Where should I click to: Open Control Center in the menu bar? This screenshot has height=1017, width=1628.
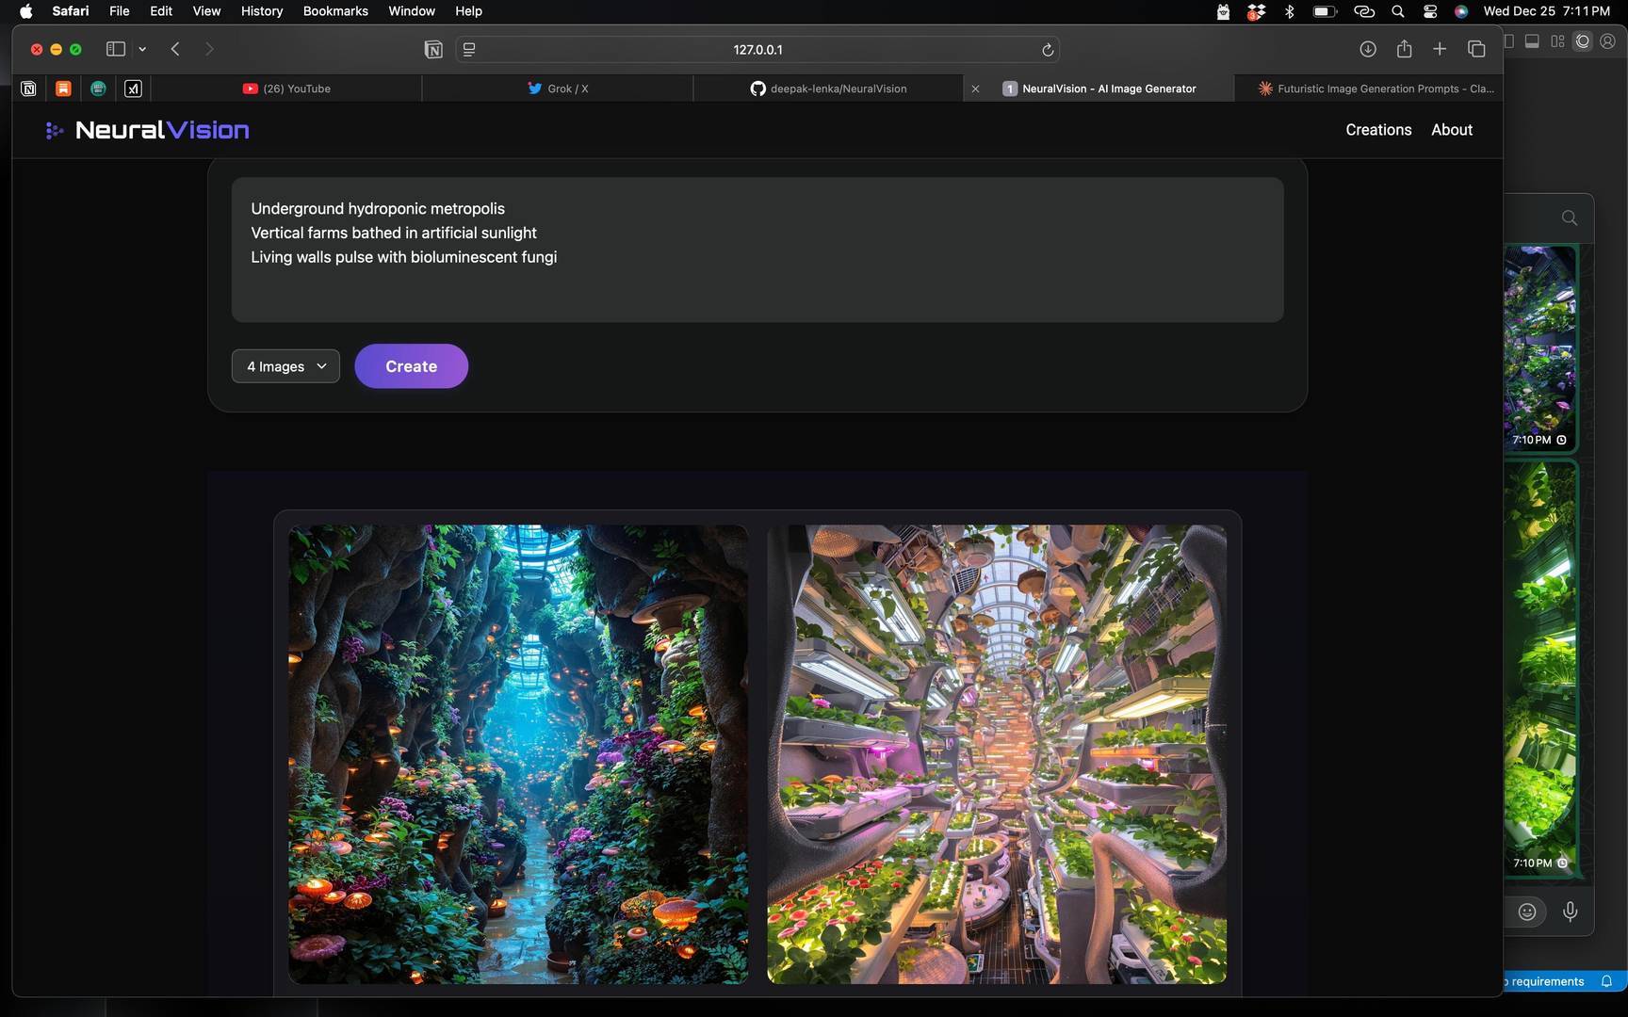tap(1430, 11)
